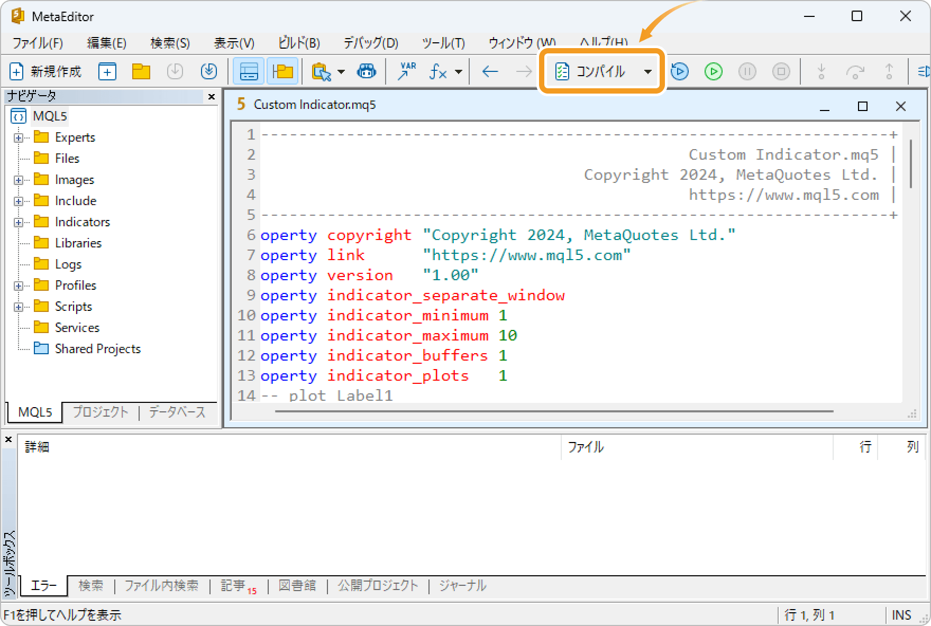Switch to the 記事 tab

[x=238, y=586]
